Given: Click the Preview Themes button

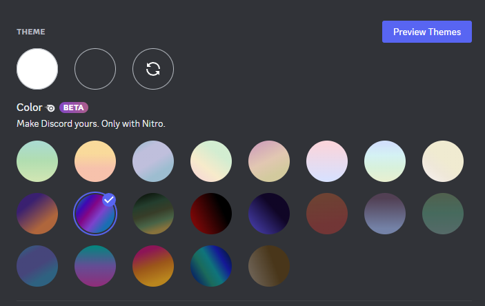Looking at the screenshot, I should (x=427, y=32).
